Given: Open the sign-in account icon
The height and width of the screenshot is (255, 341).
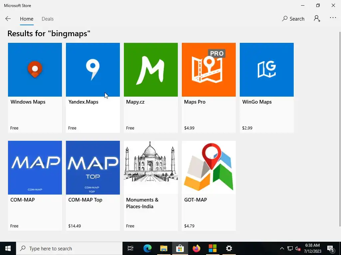Looking at the screenshot, I should 317,19.
